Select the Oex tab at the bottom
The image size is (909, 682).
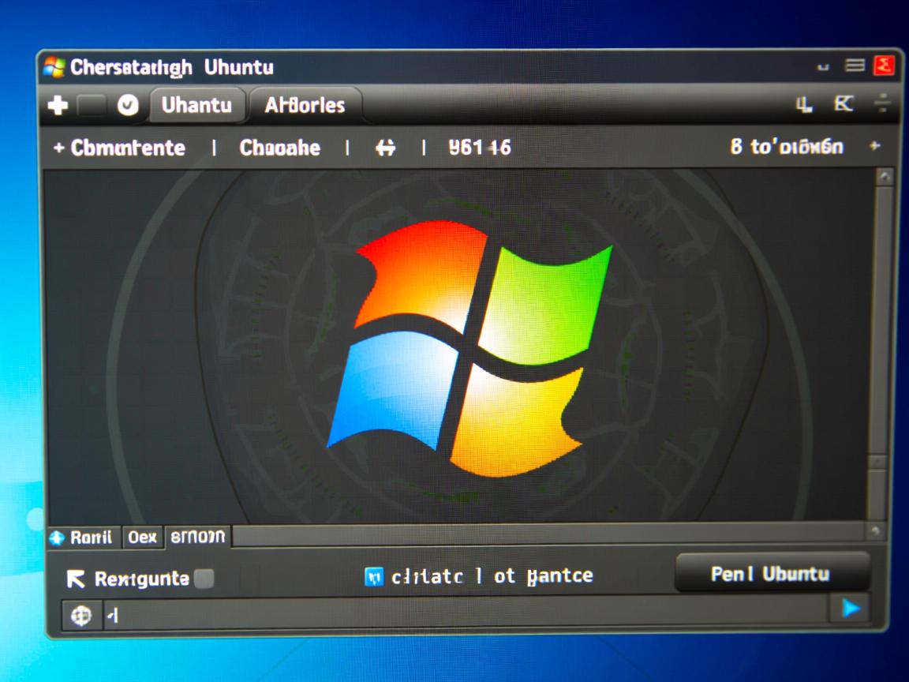(143, 538)
